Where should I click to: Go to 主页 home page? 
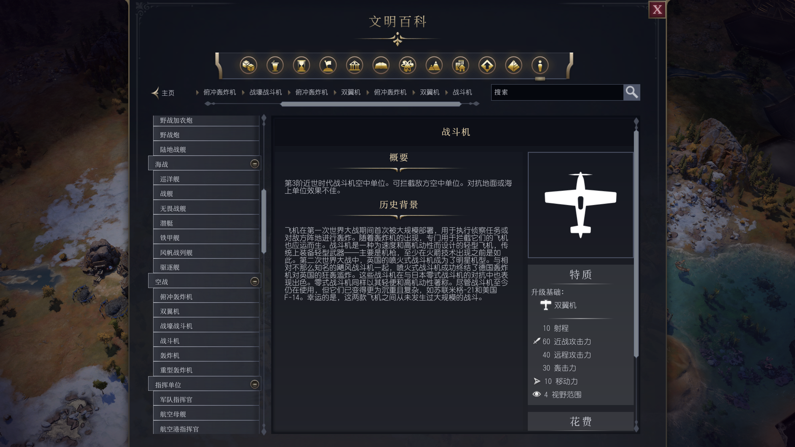click(168, 93)
